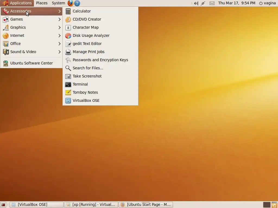
Task: Click the Terminal icon
Action: pos(68,84)
